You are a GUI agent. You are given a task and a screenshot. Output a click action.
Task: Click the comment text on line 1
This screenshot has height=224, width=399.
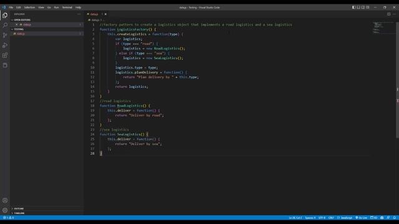[196, 25]
